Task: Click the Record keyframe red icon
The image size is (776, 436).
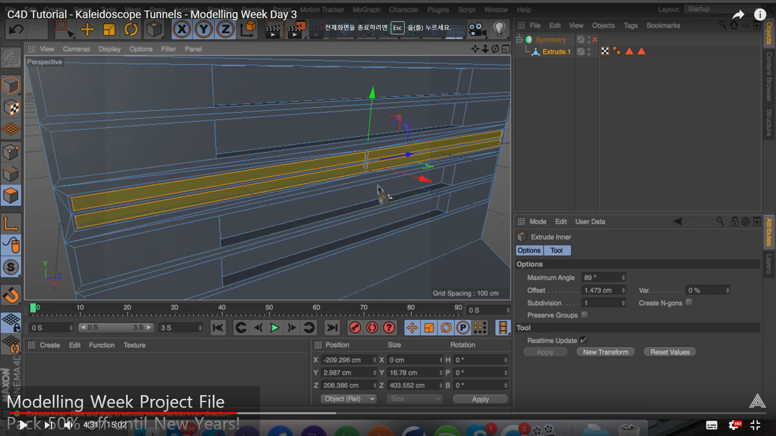Action: coord(355,328)
